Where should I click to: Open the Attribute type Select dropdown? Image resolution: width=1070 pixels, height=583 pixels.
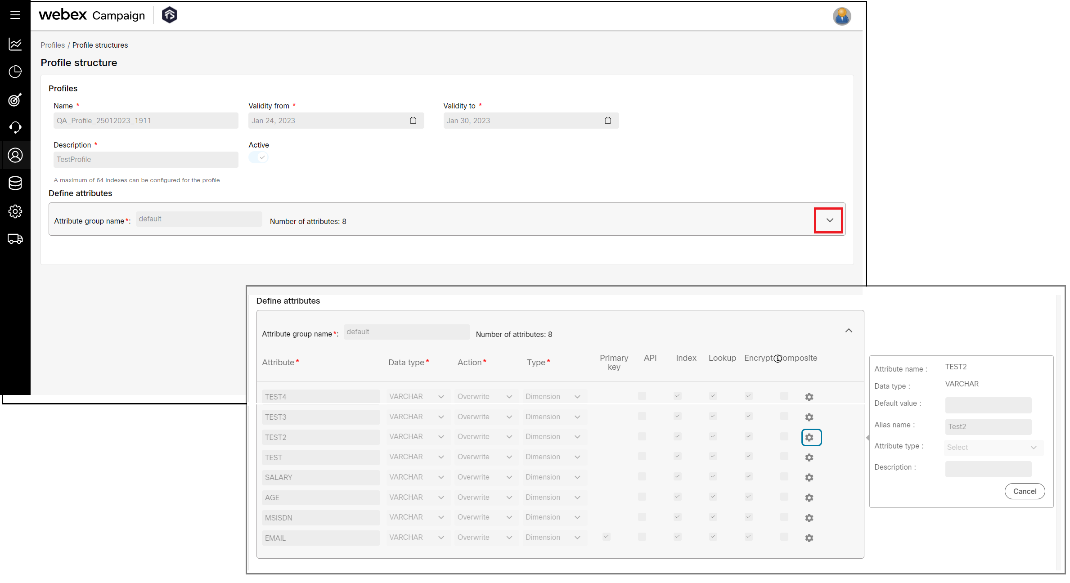pyautogui.click(x=993, y=448)
